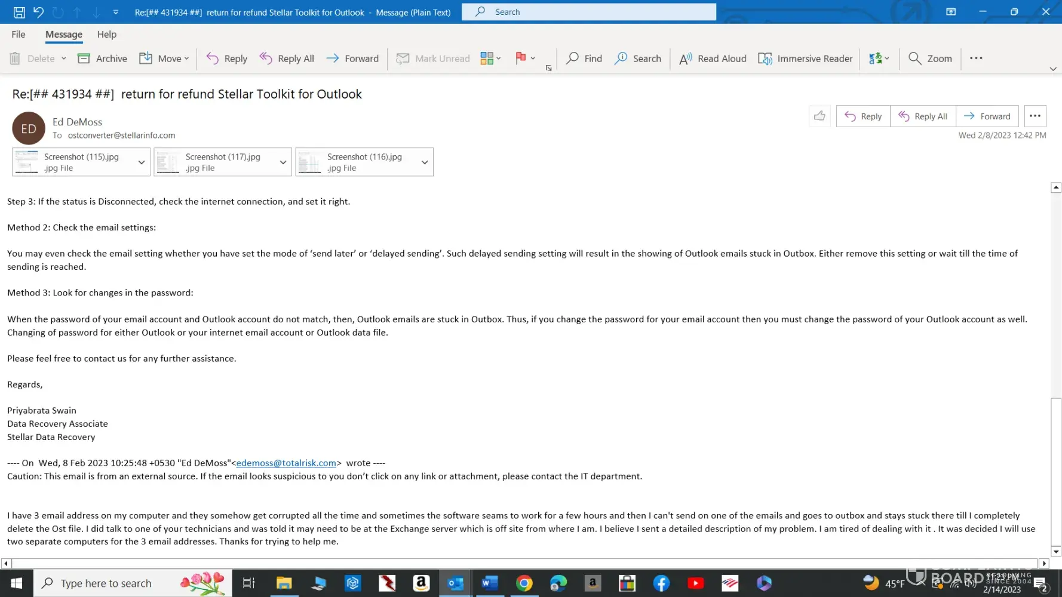This screenshot has width=1062, height=597.
Task: Open attachment Screenshot (117).jpg
Action: click(x=214, y=162)
